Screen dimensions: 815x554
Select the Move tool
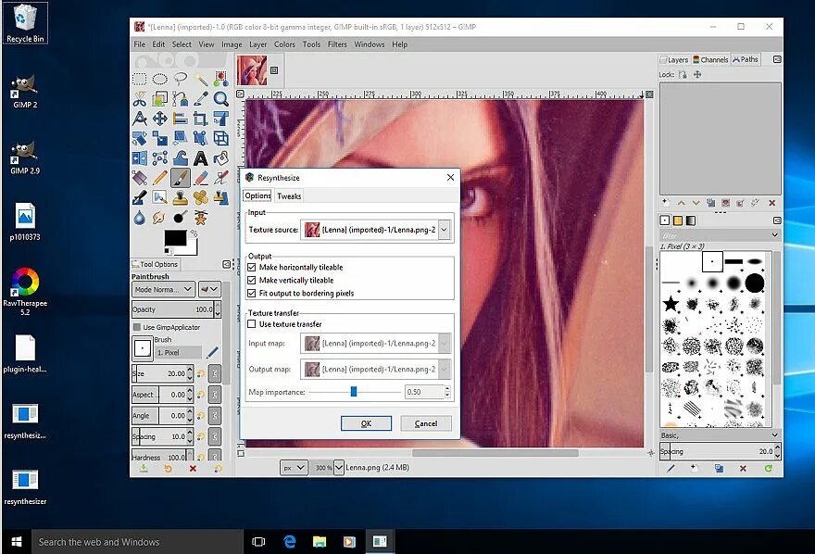(x=159, y=119)
